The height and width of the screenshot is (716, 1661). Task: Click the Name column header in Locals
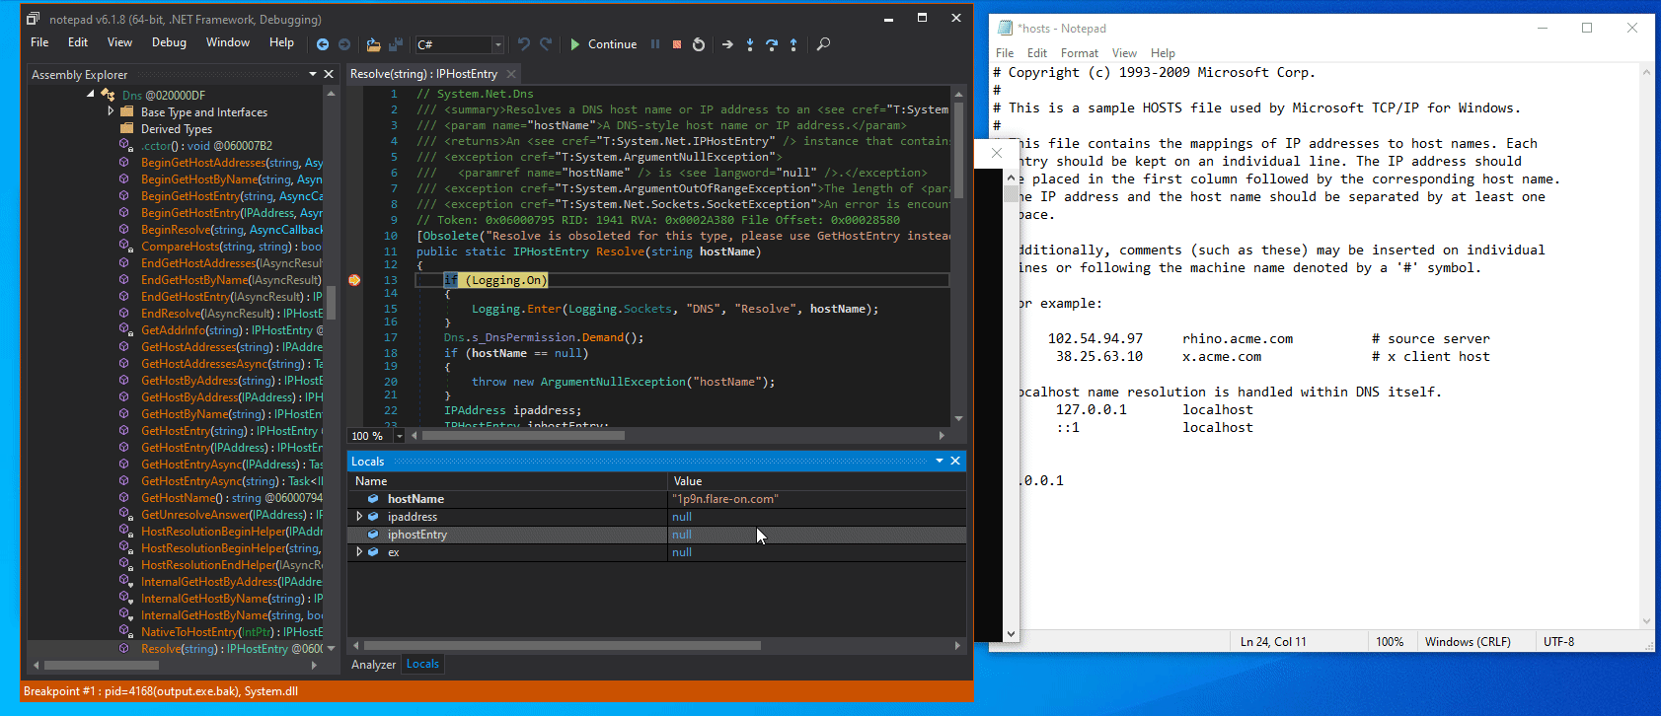[x=507, y=481]
